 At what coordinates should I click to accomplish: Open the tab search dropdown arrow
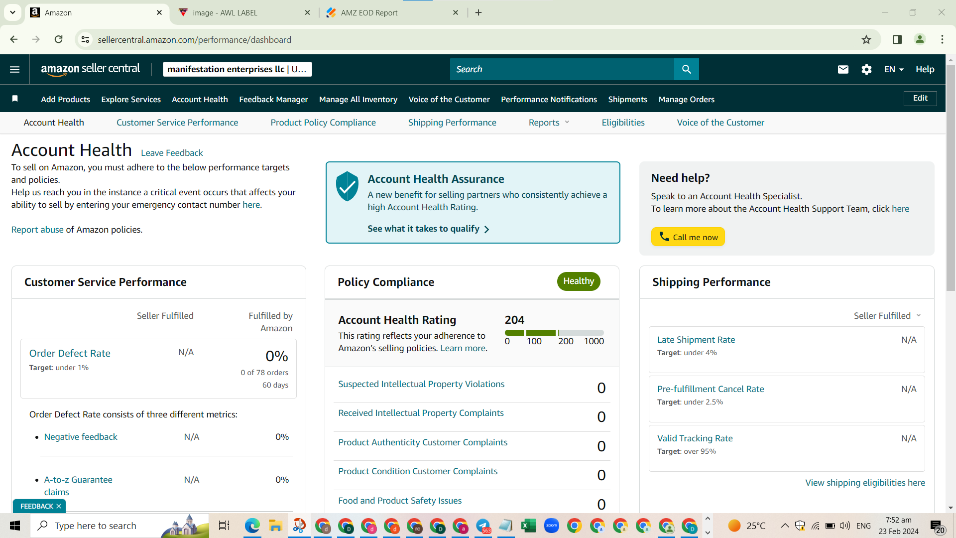(x=13, y=12)
